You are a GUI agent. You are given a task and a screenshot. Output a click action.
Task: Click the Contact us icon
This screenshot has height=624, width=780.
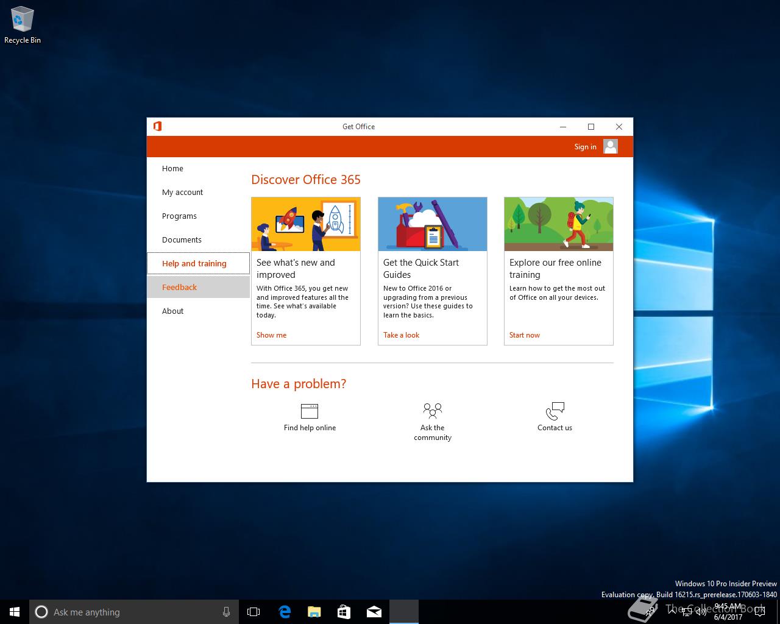click(x=555, y=411)
